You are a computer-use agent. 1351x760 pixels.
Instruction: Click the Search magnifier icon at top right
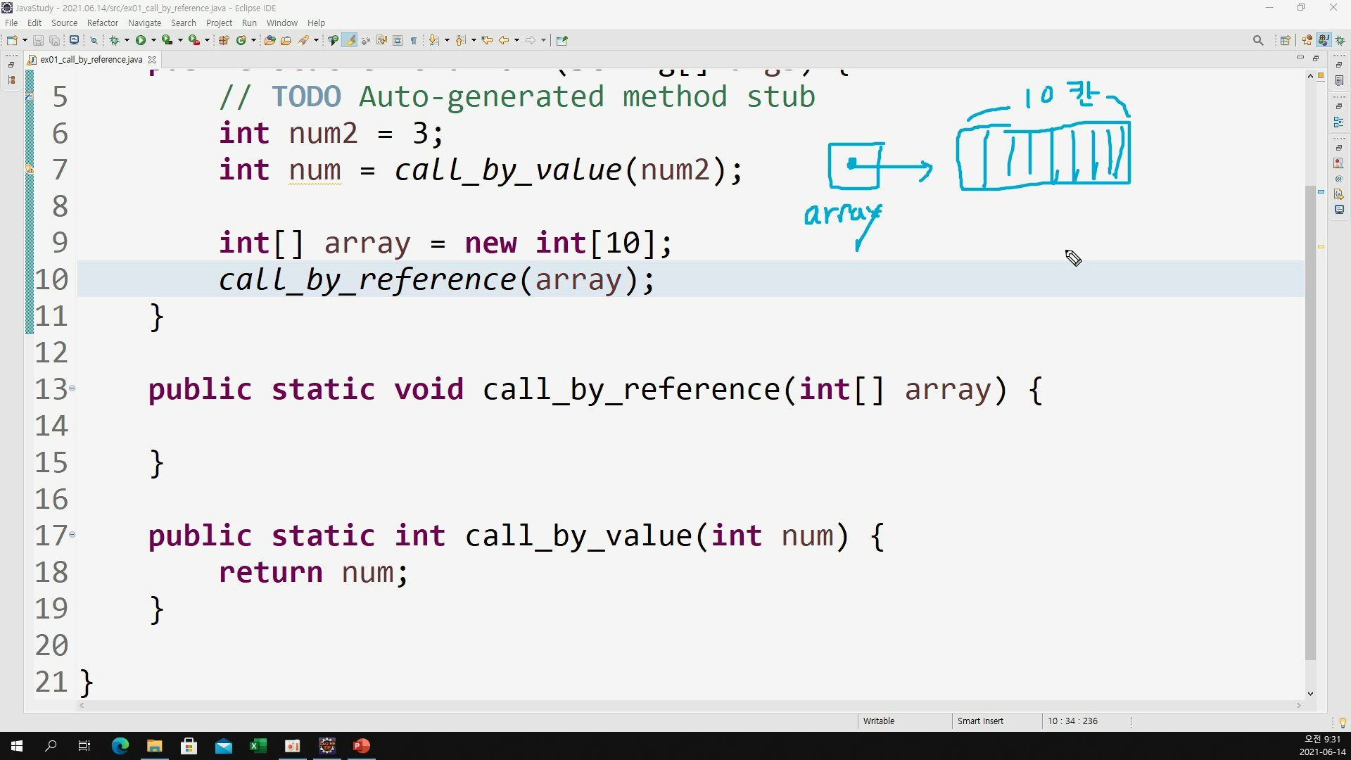(1258, 40)
